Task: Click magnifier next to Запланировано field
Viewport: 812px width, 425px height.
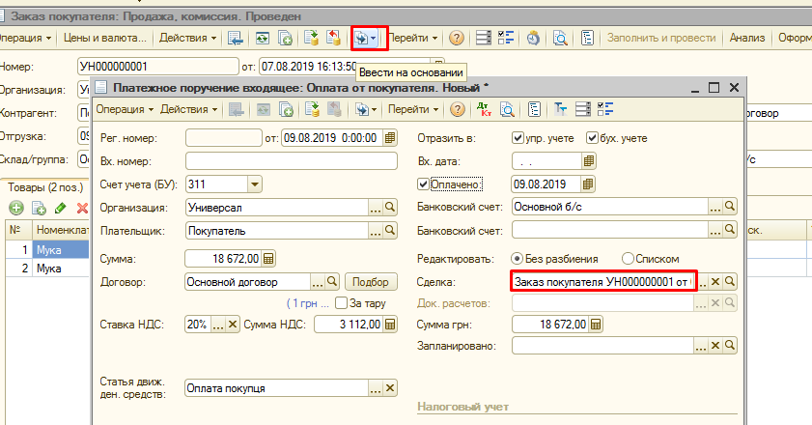Action: (x=730, y=345)
